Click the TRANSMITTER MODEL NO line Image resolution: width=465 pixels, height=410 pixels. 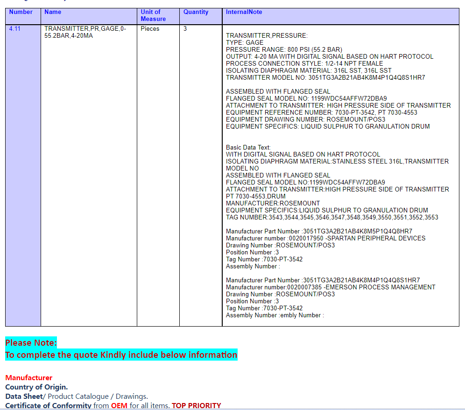[x=325, y=78]
